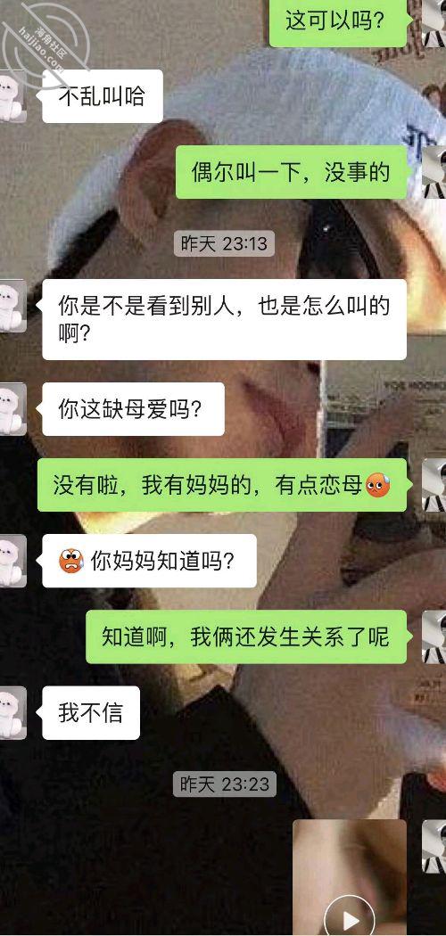Tap sender avatar beside the video message
This screenshot has width=446, height=936.
click(434, 846)
